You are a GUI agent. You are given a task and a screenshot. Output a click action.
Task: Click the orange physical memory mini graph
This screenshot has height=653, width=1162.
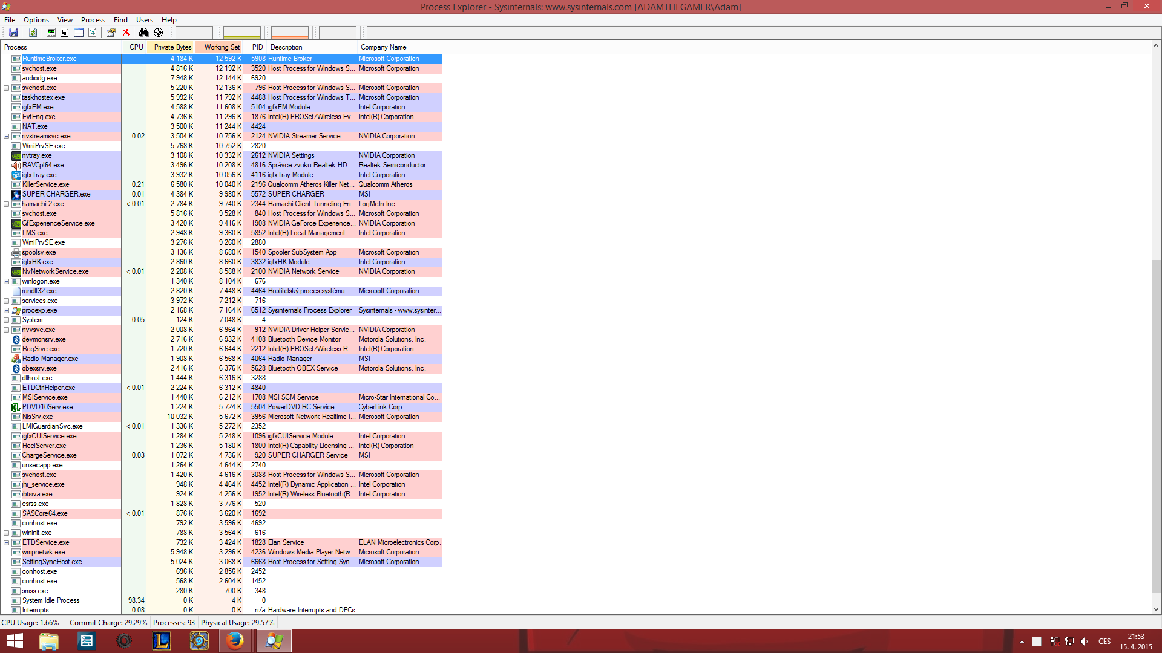point(290,33)
